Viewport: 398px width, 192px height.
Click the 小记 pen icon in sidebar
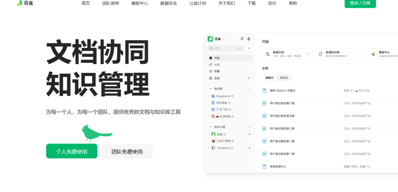[x=211, y=65]
